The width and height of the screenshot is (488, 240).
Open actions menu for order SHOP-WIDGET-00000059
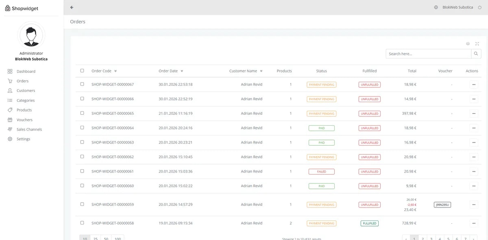click(473, 204)
